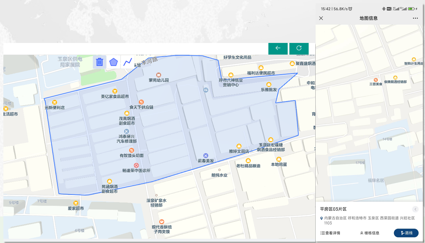Screen dimensions: 425x243
Task: Tap the 三晋美食 restaurant marker
Action: pos(376,79)
